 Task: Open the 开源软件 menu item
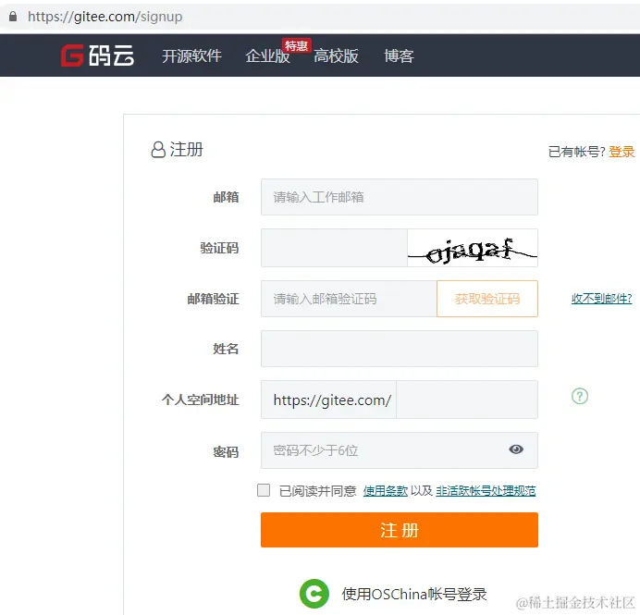[x=191, y=55]
